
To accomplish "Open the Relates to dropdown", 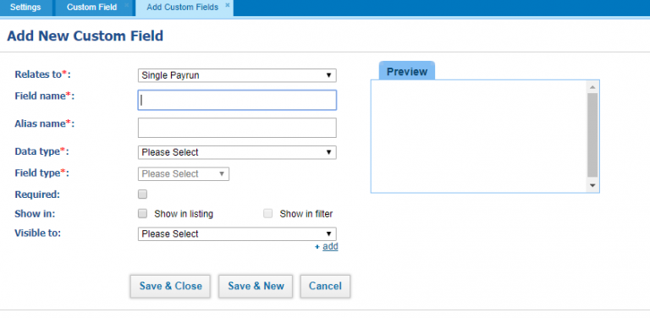I will click(237, 75).
